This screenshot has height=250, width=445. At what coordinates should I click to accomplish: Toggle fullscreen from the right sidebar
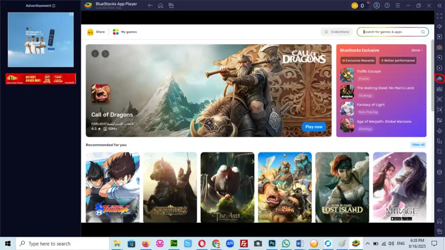(x=439, y=16)
